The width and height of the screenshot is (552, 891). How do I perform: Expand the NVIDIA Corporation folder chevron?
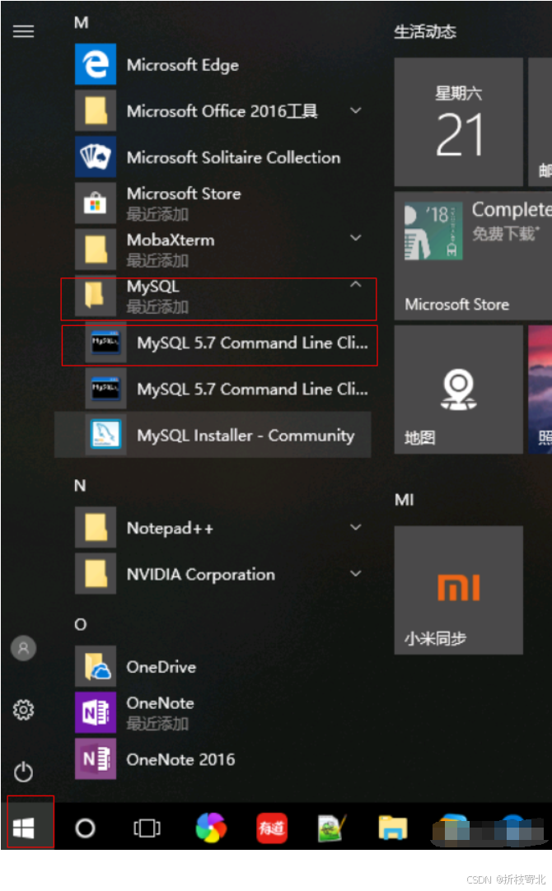355,573
